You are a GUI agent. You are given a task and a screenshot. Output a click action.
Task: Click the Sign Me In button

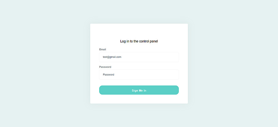tap(139, 90)
